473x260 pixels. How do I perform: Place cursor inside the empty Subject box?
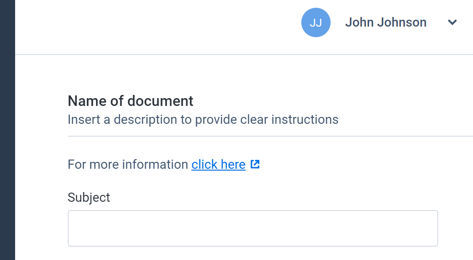point(253,228)
